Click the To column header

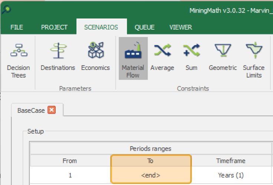coord(151,161)
